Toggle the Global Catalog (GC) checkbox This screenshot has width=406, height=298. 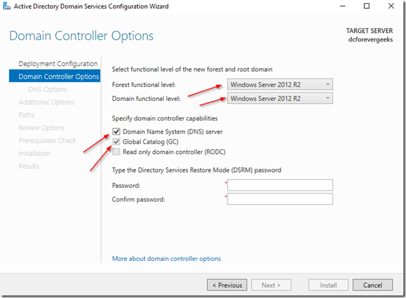pyautogui.click(x=117, y=142)
